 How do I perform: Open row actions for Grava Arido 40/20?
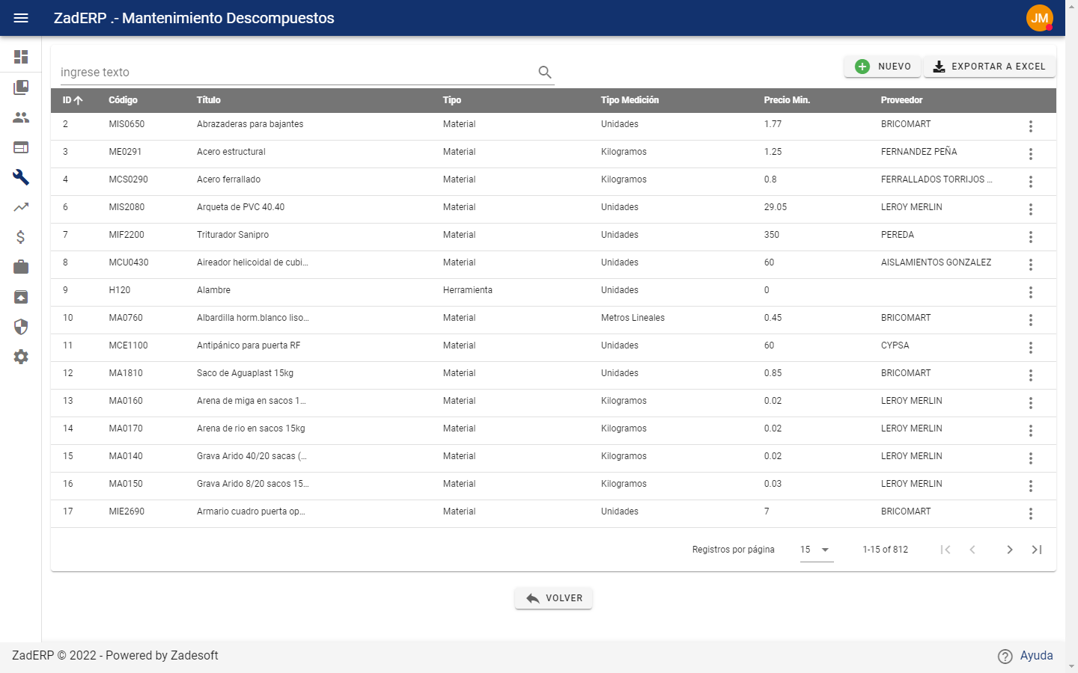coord(1031,458)
